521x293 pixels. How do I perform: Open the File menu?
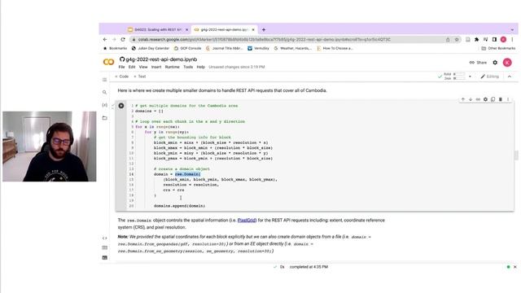[x=121, y=67]
